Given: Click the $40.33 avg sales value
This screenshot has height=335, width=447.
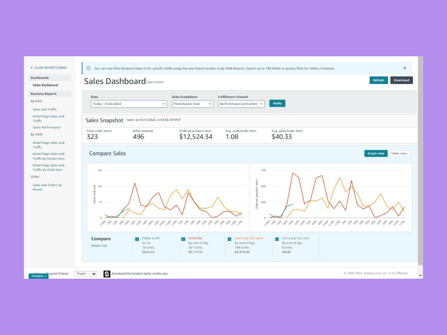Looking at the screenshot, I should (282, 137).
